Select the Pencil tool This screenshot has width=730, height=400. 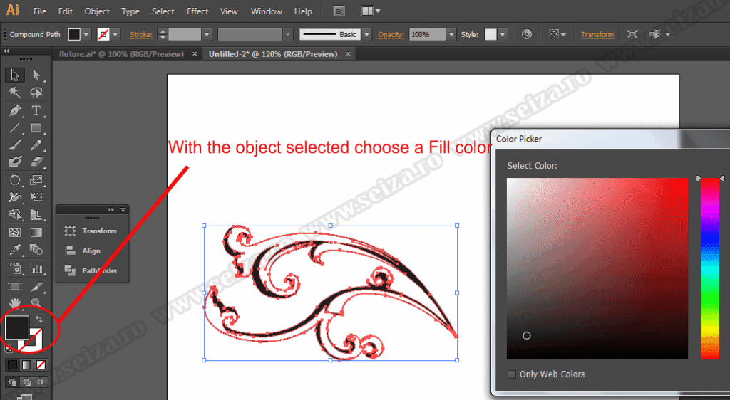[36, 145]
